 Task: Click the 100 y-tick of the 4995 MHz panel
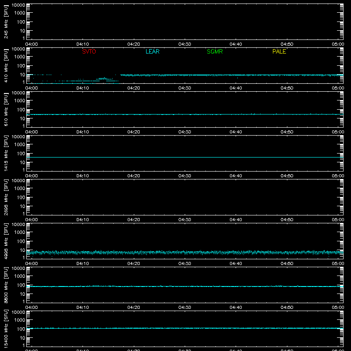click(x=21, y=241)
